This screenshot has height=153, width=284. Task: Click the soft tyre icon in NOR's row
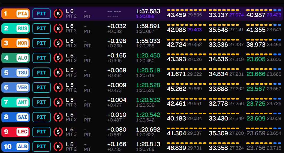point(58,43)
